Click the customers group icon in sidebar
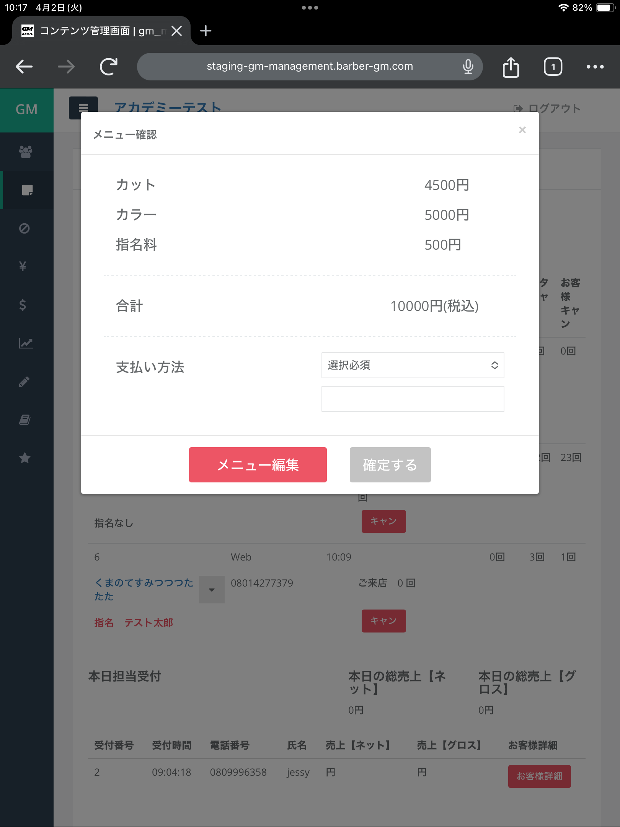Screen dimensions: 620x827 [26, 152]
